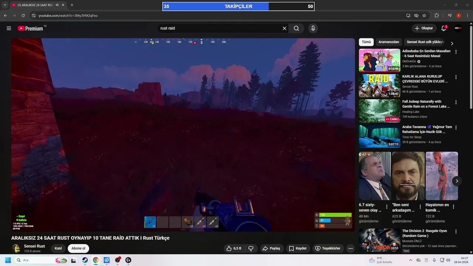Mute the tab via speaker icon
This screenshot has height=266, width=473.
57,5
